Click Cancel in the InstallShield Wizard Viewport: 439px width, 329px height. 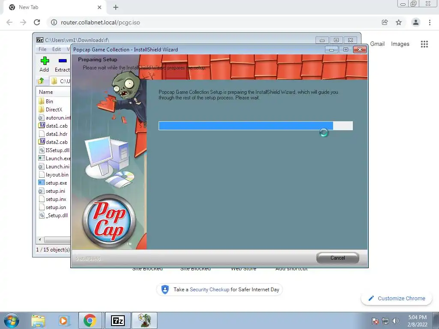tap(338, 258)
